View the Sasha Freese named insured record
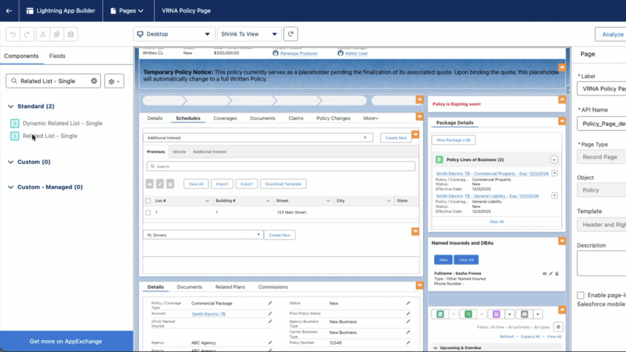626x352 pixels. 544,274
